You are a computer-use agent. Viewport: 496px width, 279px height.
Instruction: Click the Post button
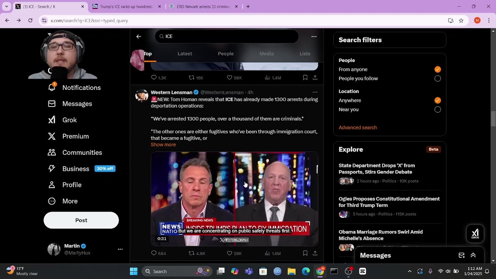(81, 220)
